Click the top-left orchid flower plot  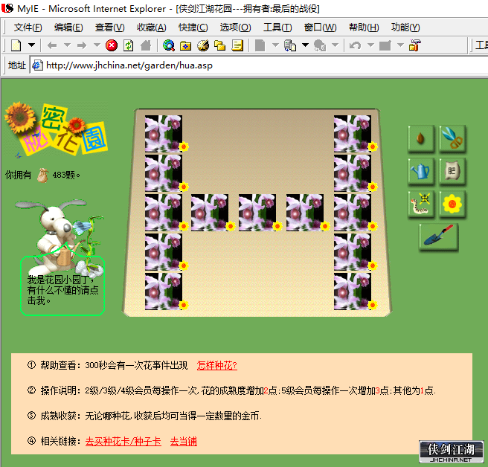pyautogui.click(x=164, y=133)
